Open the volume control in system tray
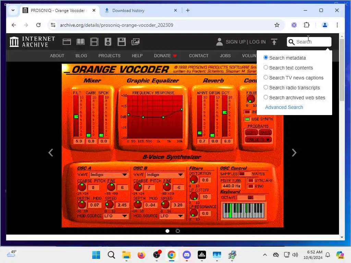 (x=295, y=255)
